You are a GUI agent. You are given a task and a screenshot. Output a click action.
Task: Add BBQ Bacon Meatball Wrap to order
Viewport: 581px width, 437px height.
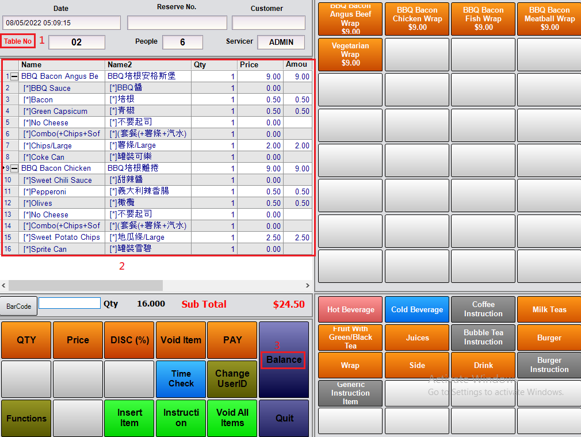pos(549,19)
